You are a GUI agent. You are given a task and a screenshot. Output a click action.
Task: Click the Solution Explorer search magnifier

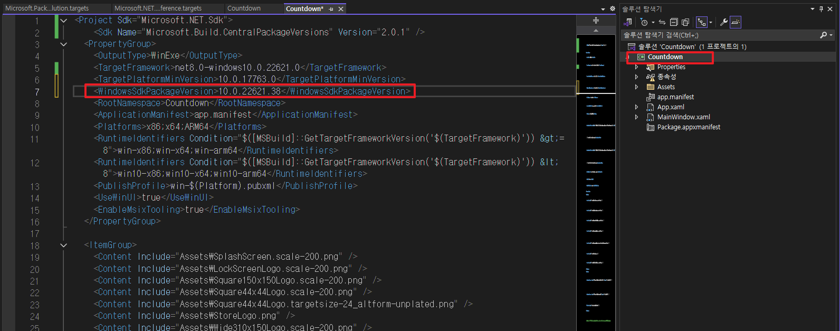(823, 35)
